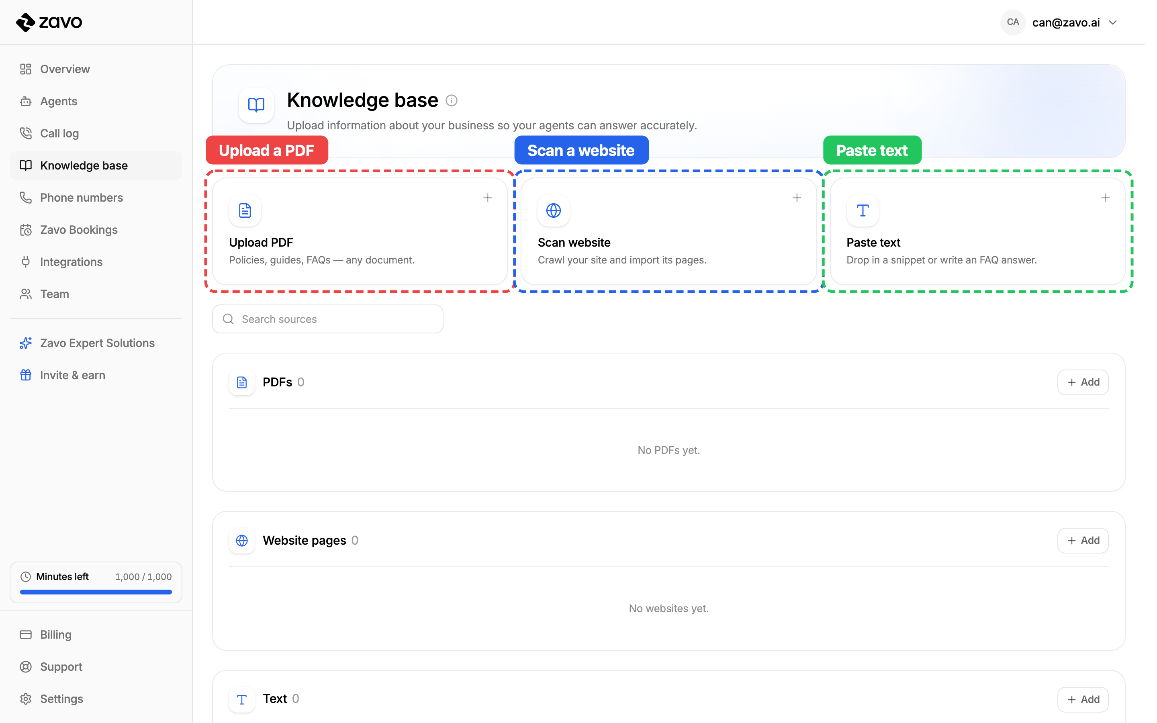1157x723 pixels.
Task: Click the 'No PDFs yet.' message
Action: pos(668,450)
